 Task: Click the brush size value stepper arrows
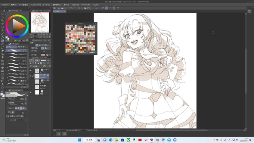24,99
